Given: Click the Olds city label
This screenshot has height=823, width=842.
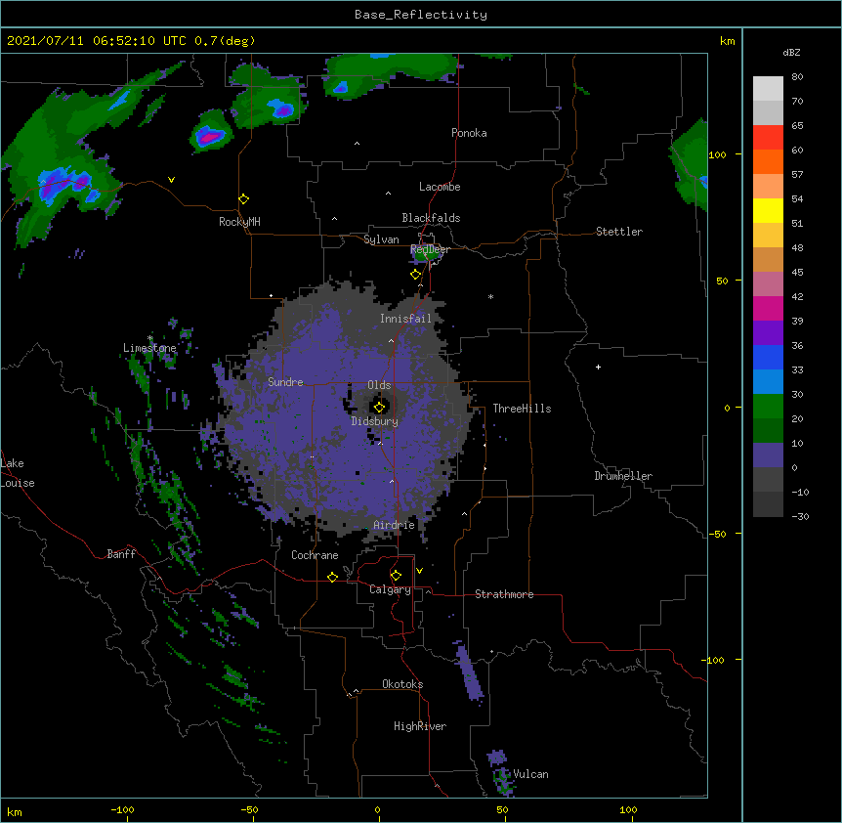Looking at the screenshot, I should [x=379, y=385].
